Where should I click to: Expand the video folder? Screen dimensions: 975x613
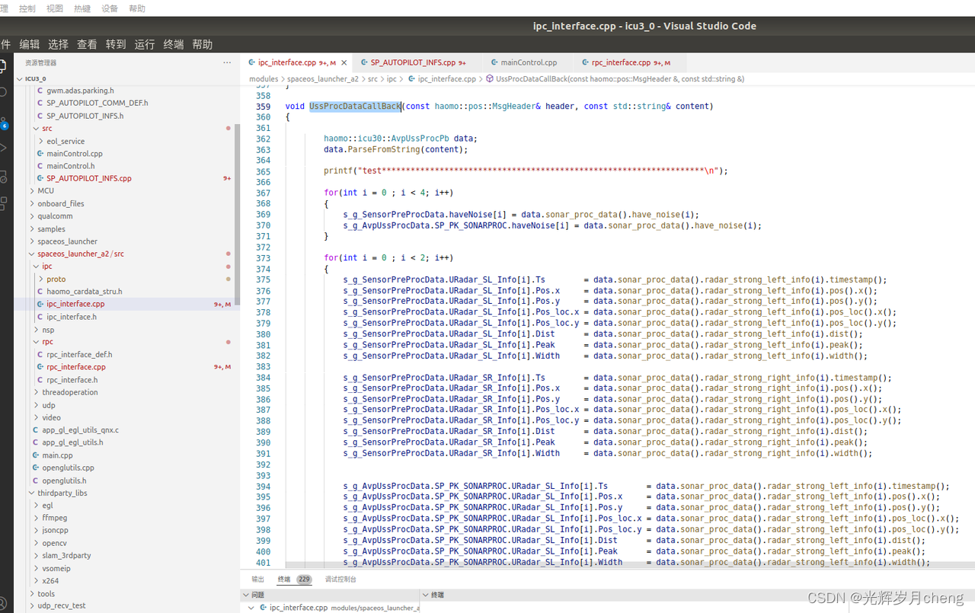[126, 417]
